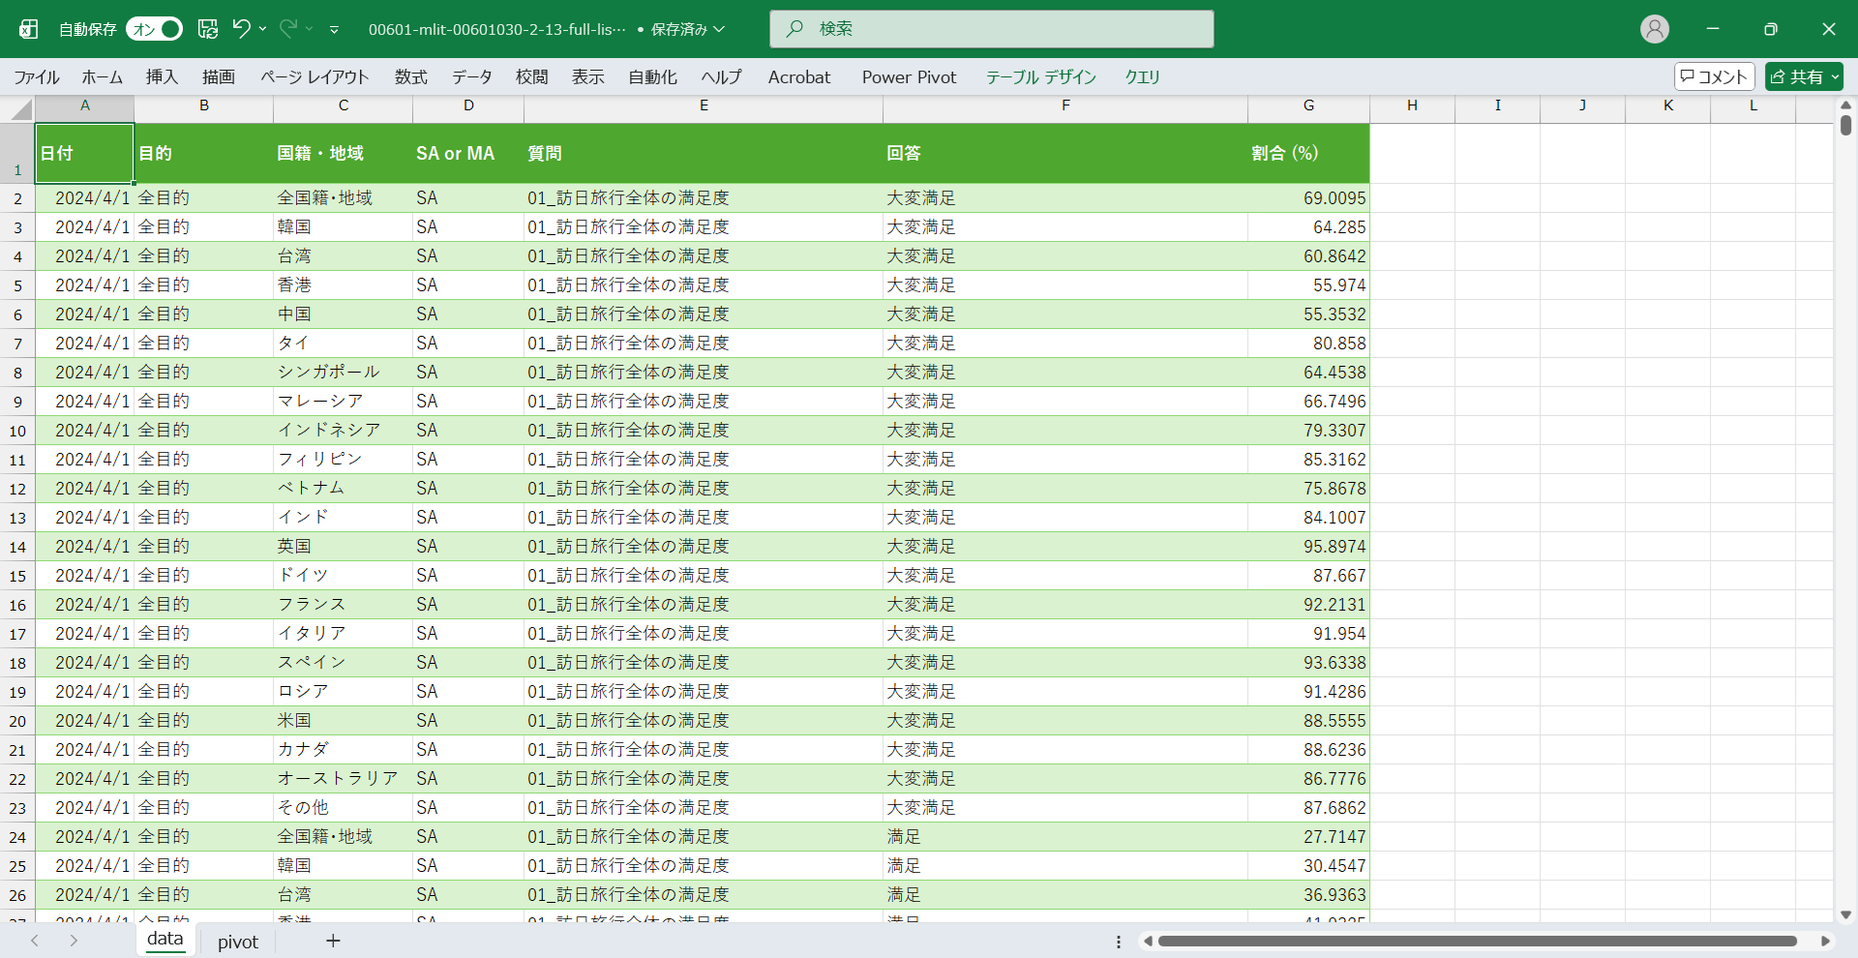
Task: Open the テーブル デザイン ribbon tab
Action: (x=1040, y=76)
